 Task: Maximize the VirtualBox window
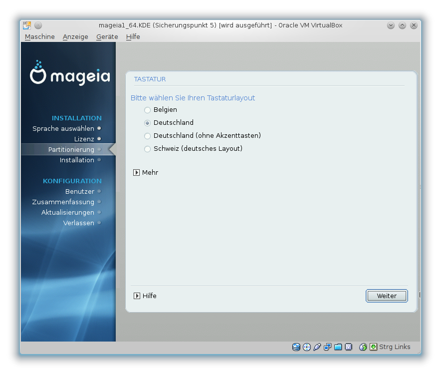coord(402,25)
